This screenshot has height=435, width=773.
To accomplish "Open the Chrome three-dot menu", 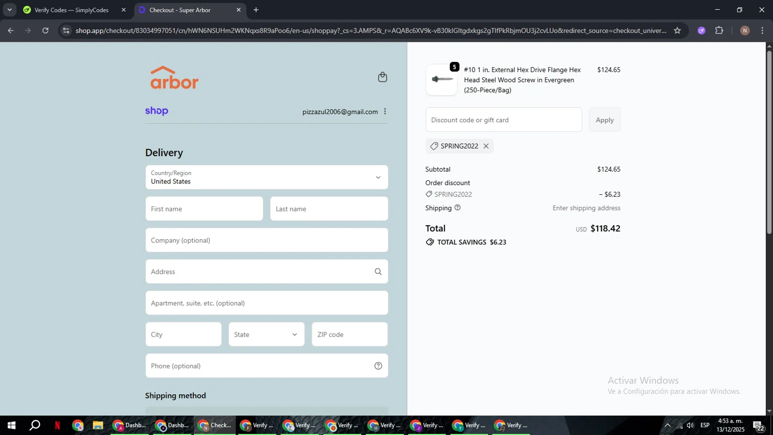I will tap(763, 30).
